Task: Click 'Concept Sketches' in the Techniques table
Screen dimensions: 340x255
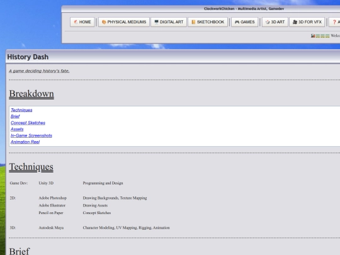Action: [x=97, y=213]
